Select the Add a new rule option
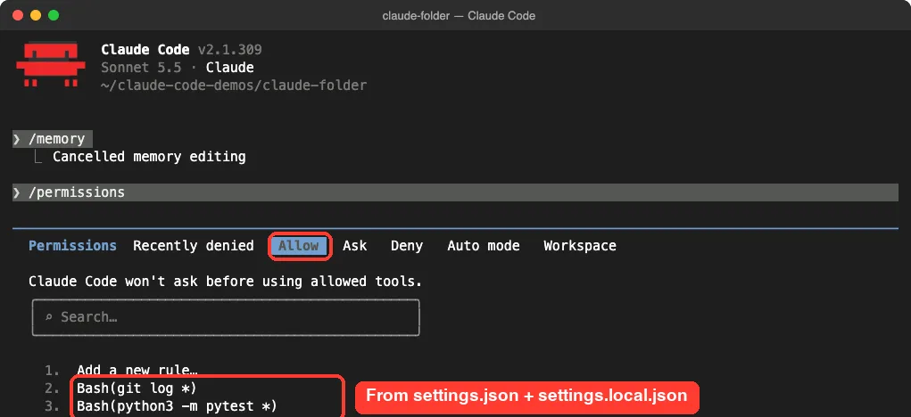Screen dimensions: 911x417 pos(136,370)
